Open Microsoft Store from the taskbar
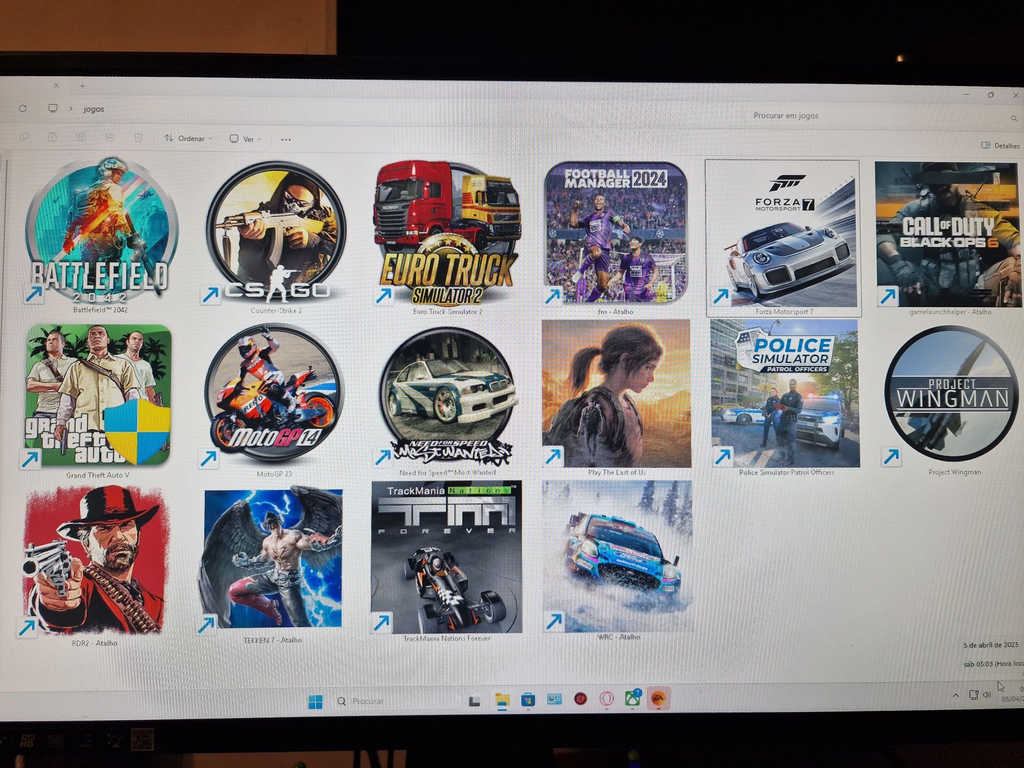The width and height of the screenshot is (1024, 768). coord(528,700)
